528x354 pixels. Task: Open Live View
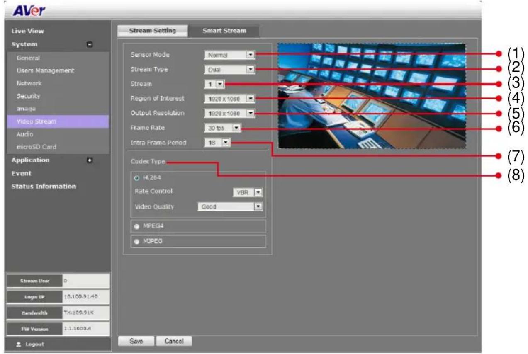[x=27, y=31]
